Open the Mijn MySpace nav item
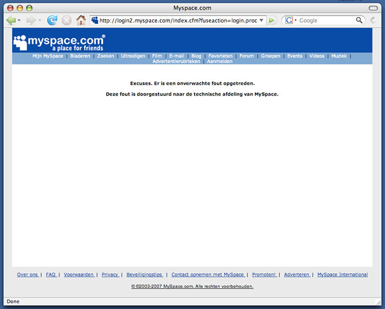385x309 pixels. pyautogui.click(x=47, y=56)
